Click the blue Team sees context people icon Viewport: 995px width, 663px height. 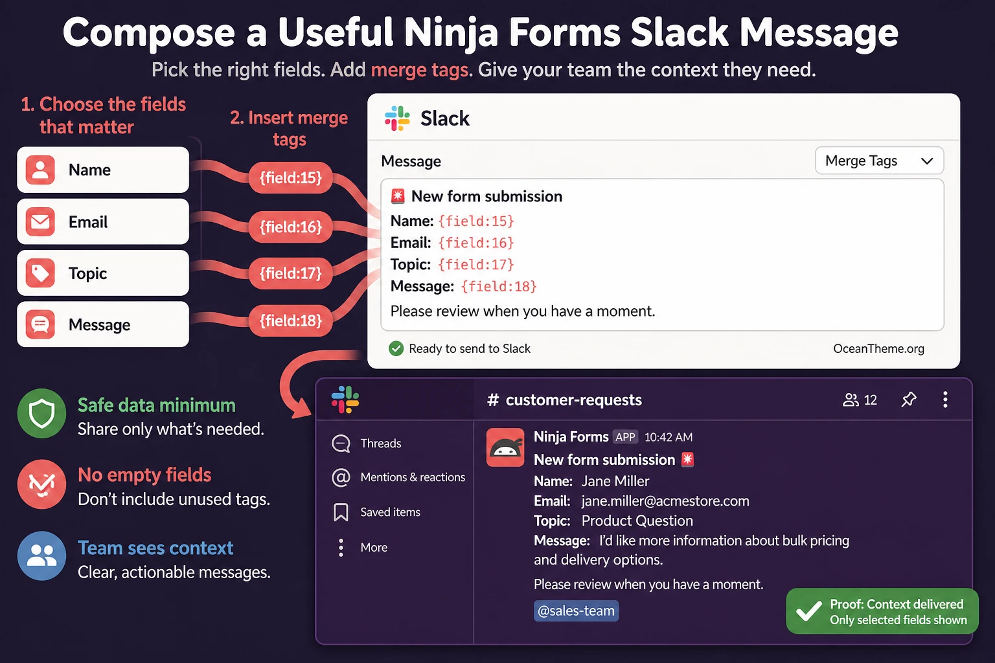41,556
